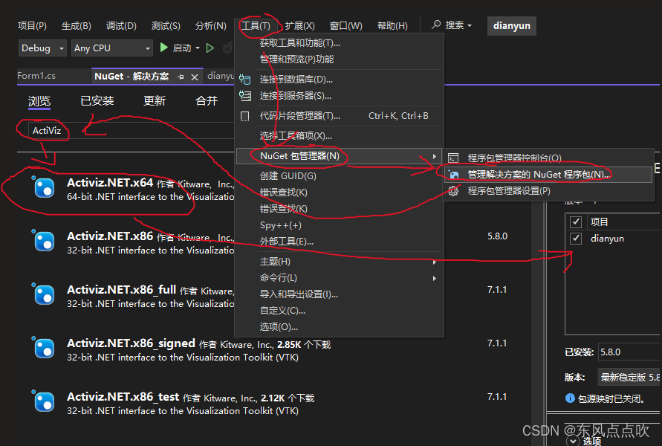Uncheck the 项目 checkbox
This screenshot has height=446, width=662.
(575, 221)
